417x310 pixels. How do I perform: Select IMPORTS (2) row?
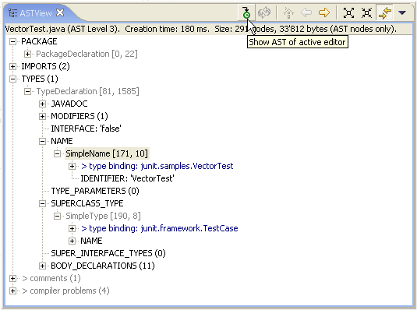(45, 66)
